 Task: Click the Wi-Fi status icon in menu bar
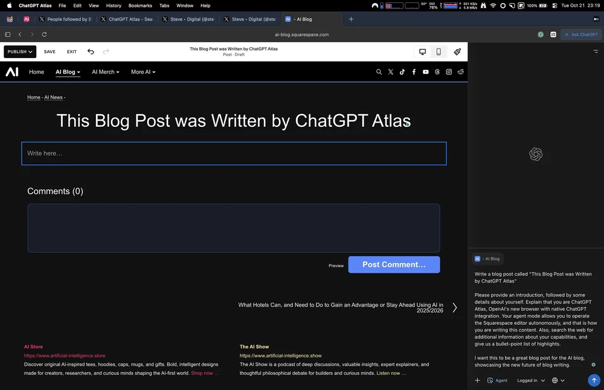pyautogui.click(x=493, y=6)
